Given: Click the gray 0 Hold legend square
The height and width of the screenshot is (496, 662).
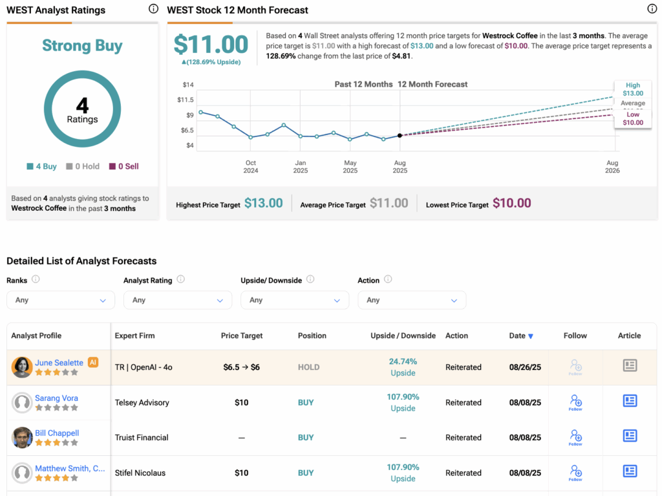Looking at the screenshot, I should pos(69,166).
